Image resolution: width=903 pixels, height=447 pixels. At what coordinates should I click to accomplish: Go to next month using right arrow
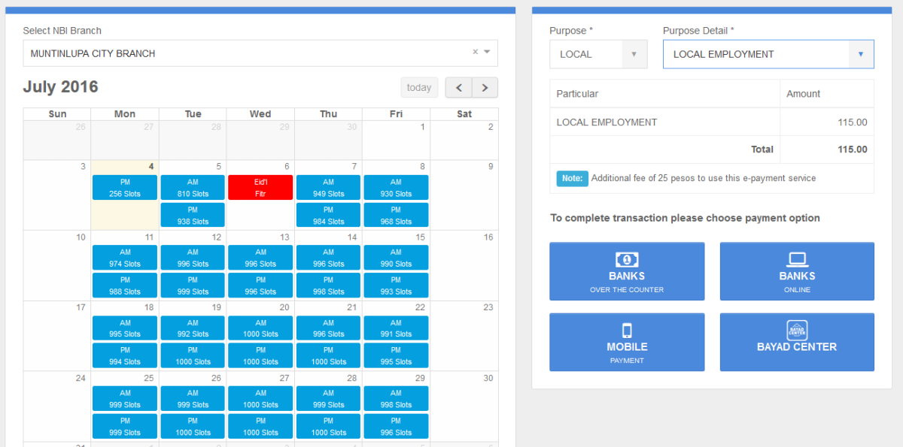[x=485, y=87]
